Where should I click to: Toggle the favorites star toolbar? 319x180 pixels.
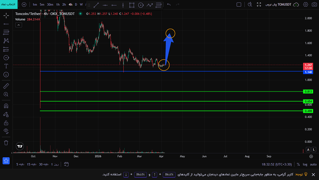[x=6, y=161]
